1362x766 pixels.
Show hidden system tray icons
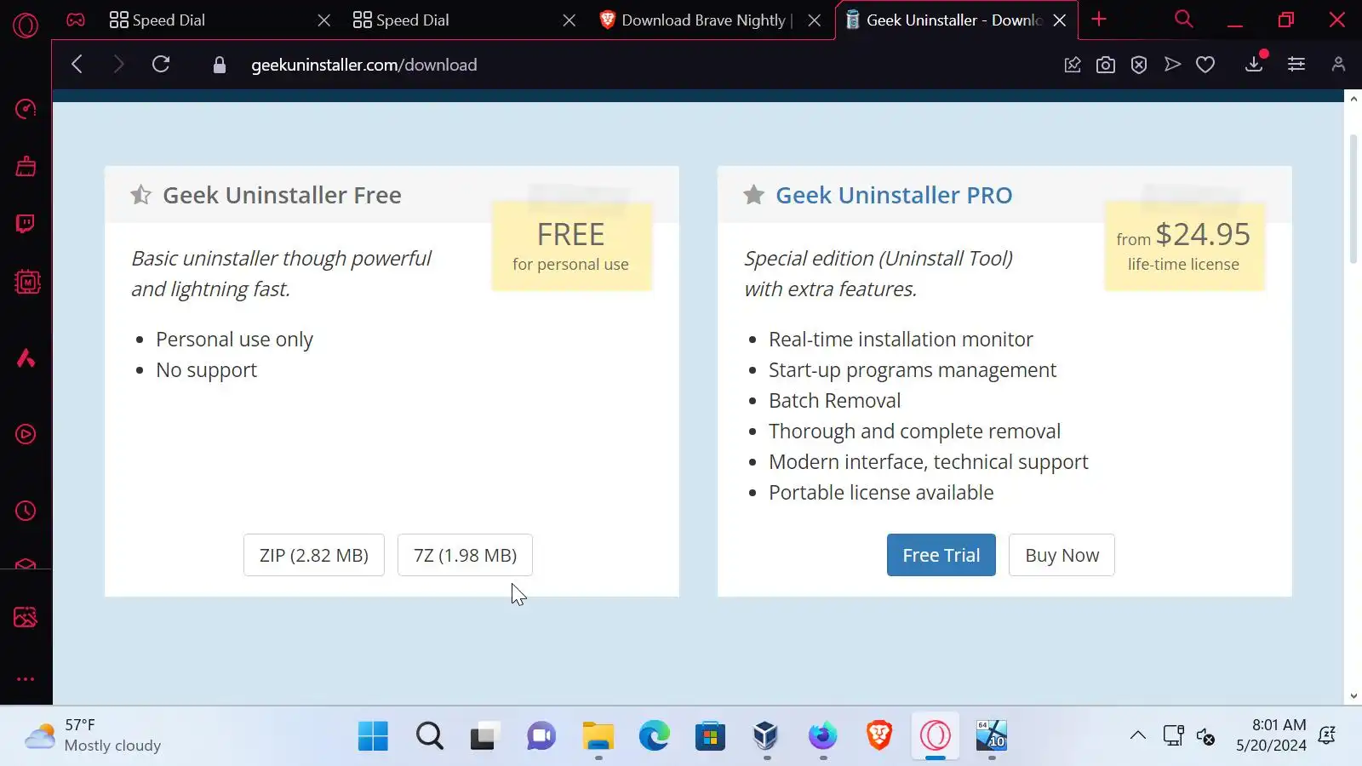[1137, 735]
